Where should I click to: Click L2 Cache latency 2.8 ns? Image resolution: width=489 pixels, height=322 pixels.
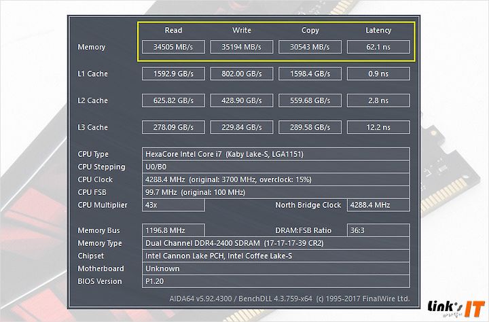[x=378, y=101]
